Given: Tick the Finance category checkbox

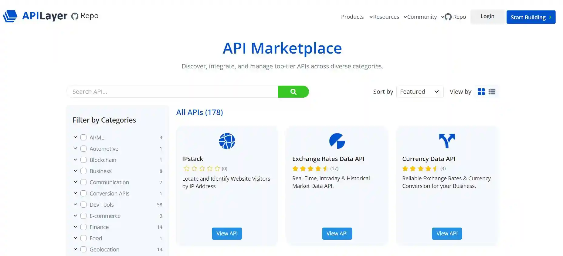Looking at the screenshot, I should point(83,227).
